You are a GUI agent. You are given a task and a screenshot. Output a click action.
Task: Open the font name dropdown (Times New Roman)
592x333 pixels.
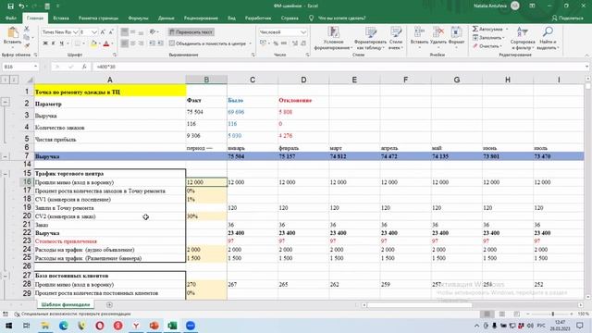(75, 32)
